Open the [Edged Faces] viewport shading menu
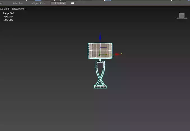Viewport: 190px width, 131px height. [19, 9]
